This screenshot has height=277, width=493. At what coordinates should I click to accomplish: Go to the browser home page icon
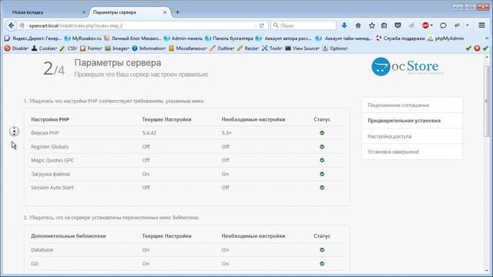pyautogui.click(x=358, y=25)
